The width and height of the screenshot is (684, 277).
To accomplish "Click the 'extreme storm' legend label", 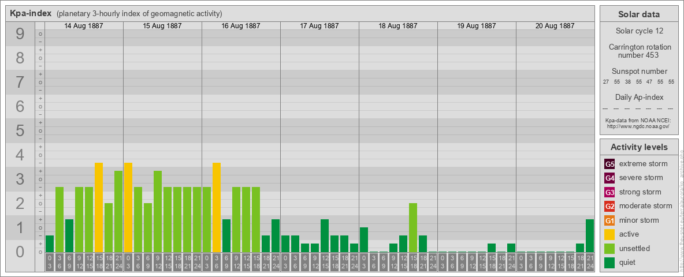I will click(x=644, y=164).
